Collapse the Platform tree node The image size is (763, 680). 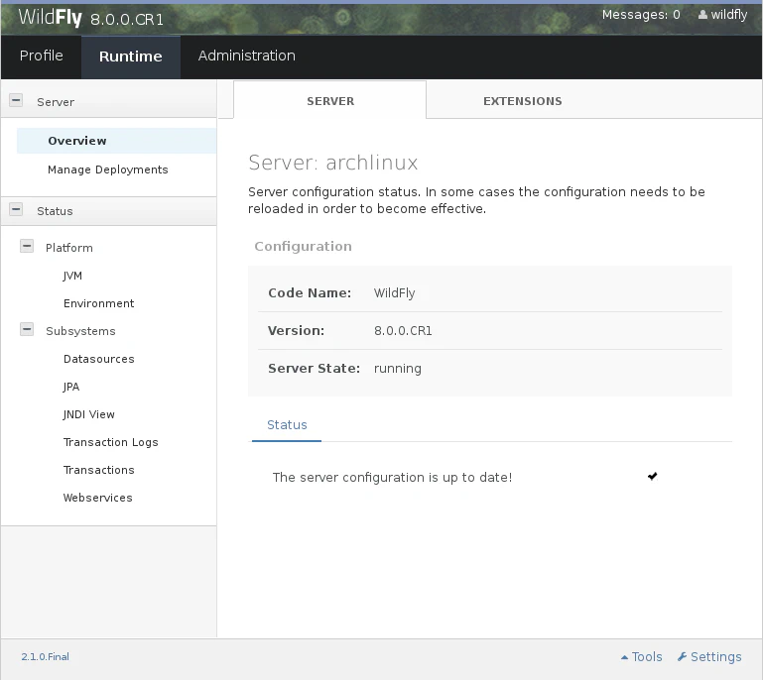point(27,247)
